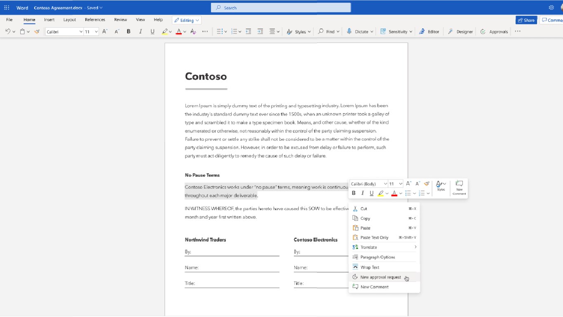Viewport: 563px width, 317px height.
Task: Expand the Sensitivity dropdown
Action: click(411, 32)
